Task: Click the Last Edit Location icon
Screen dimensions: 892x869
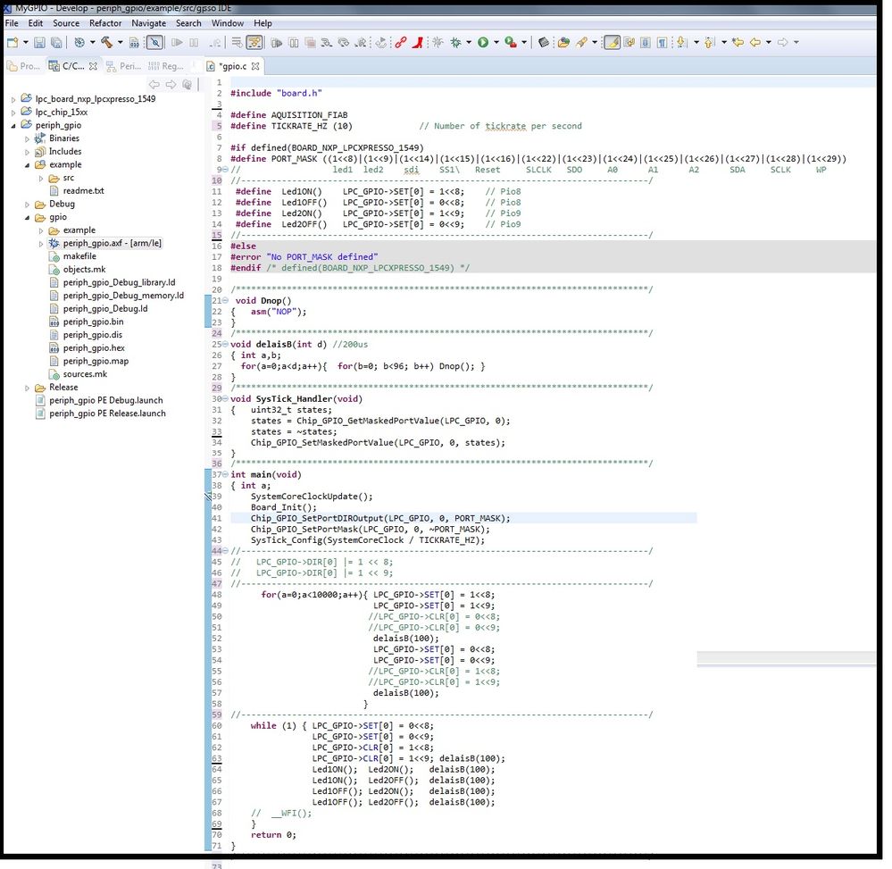Action: pos(738,42)
